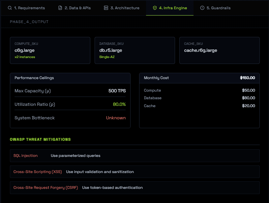
Task: Click the server icon on Architecture tab
Action: coord(106,8)
